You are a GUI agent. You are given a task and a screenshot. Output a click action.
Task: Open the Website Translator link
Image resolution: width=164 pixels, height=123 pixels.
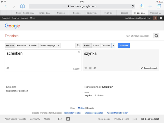tap(94, 113)
